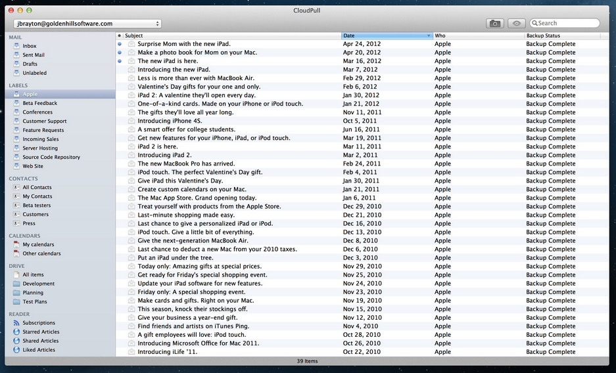
Task: Click the 'Jun 16, 2011' date cell
Action: [361, 129]
